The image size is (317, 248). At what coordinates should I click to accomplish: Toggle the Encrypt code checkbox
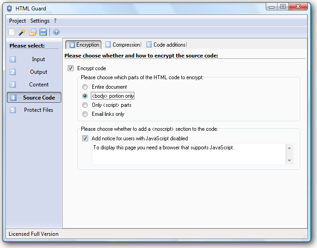pyautogui.click(x=70, y=68)
